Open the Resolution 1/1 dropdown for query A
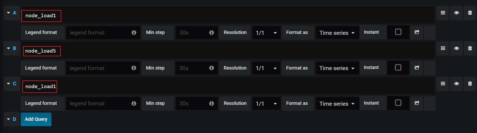Screen dimensions: 477x133 pyautogui.click(x=266, y=33)
